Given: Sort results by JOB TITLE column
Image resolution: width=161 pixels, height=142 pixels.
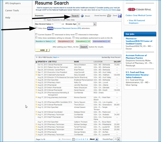Looking at the screenshot, I should [52, 62].
